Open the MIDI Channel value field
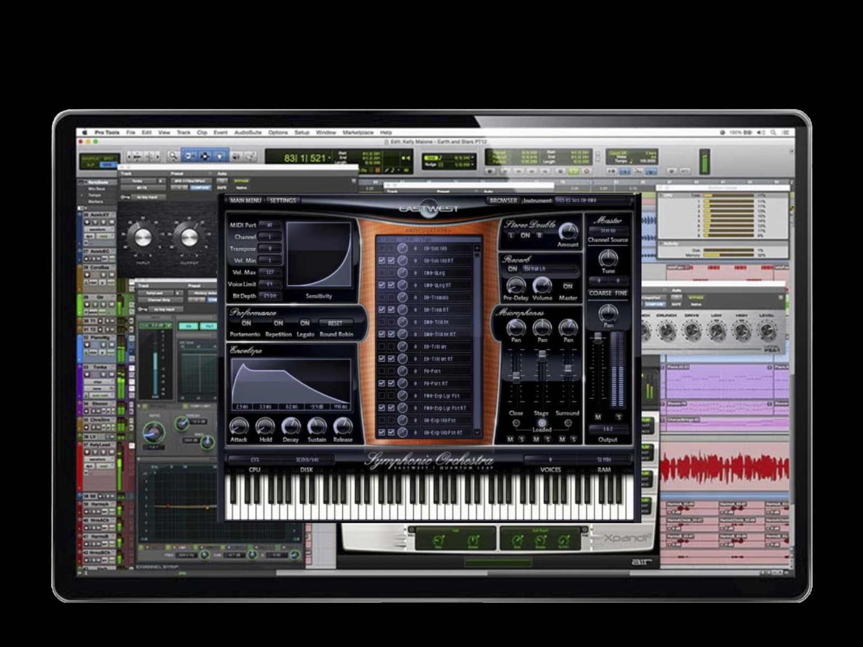 (x=270, y=237)
